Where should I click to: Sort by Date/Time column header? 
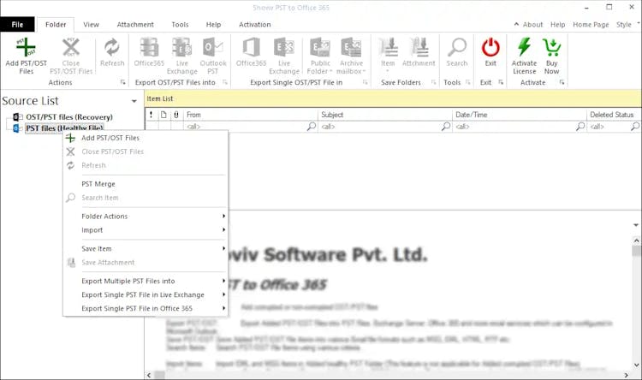click(x=520, y=115)
